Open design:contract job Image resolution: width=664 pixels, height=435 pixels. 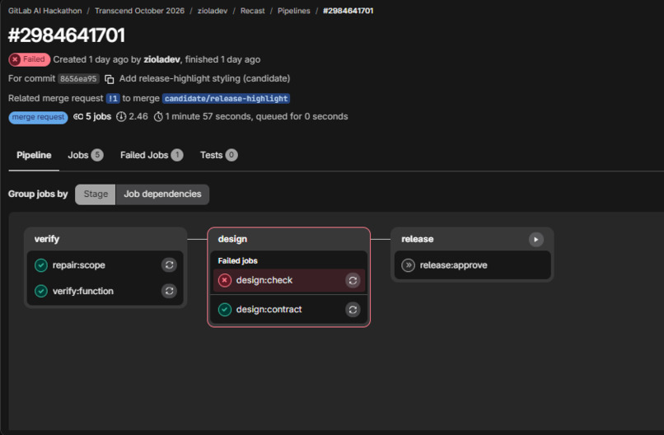coord(269,310)
